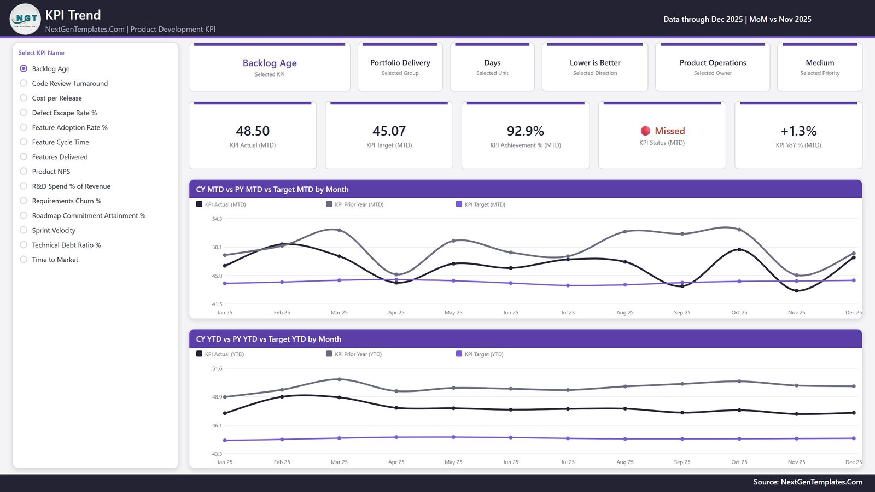Click the 51.6 y-axis label
The width and height of the screenshot is (875, 492).
point(217,368)
